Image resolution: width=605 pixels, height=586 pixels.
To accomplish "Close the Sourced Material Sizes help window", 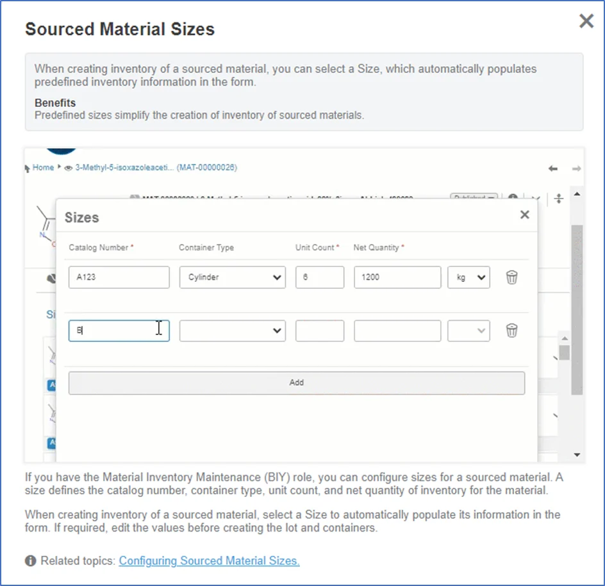I will 586,22.
